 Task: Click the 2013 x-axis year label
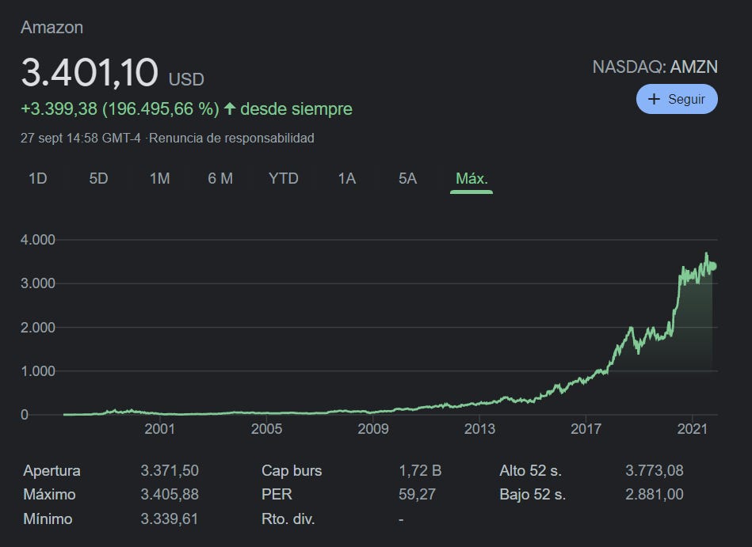(479, 428)
